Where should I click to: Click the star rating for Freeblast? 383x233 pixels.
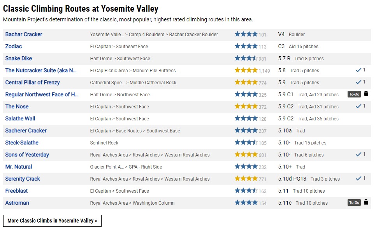coord(246,191)
